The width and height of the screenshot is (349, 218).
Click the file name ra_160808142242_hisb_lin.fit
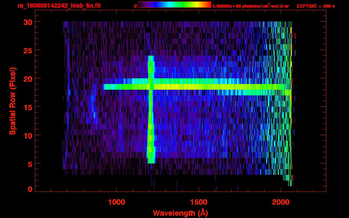point(59,6)
